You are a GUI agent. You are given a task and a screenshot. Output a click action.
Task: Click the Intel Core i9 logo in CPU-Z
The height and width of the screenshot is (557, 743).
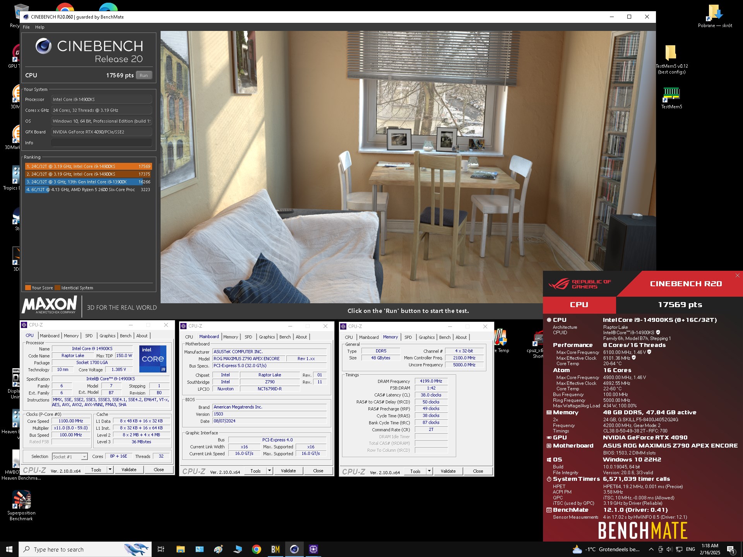pyautogui.click(x=153, y=359)
